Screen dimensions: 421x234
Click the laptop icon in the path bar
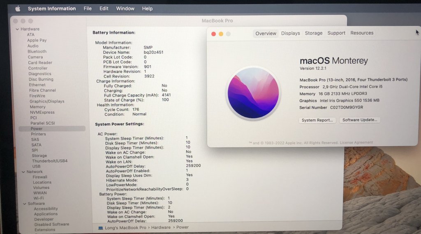[101, 228]
